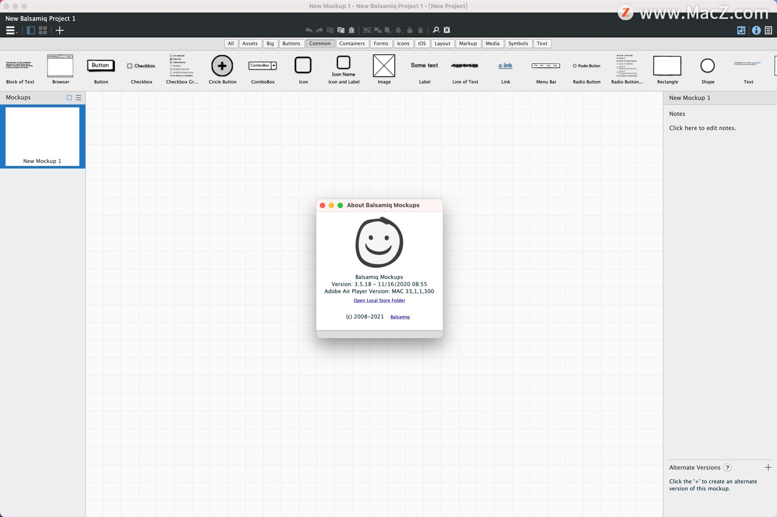Select the Common library tab
The height and width of the screenshot is (517, 777).
(320, 44)
